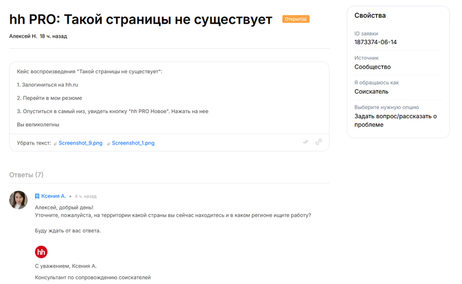Click the double checkmark icon in message
Screen dimensions: 462x284
[306, 142]
